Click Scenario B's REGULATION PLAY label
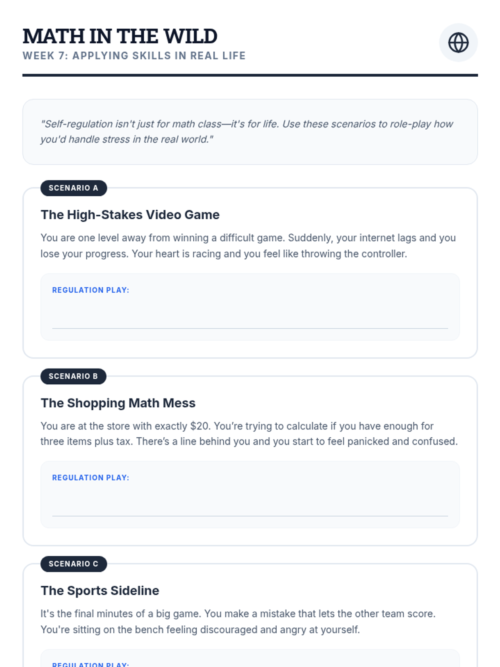This screenshot has width=500, height=667. (x=91, y=478)
